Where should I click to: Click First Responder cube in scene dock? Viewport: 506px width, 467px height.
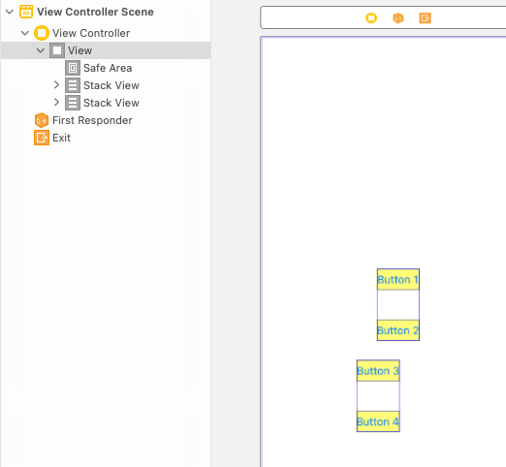point(398,18)
